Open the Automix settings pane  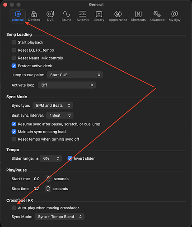pos(83,16)
